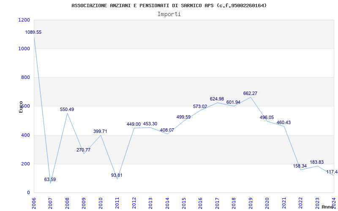Select the 93.81 data label

point(117,175)
